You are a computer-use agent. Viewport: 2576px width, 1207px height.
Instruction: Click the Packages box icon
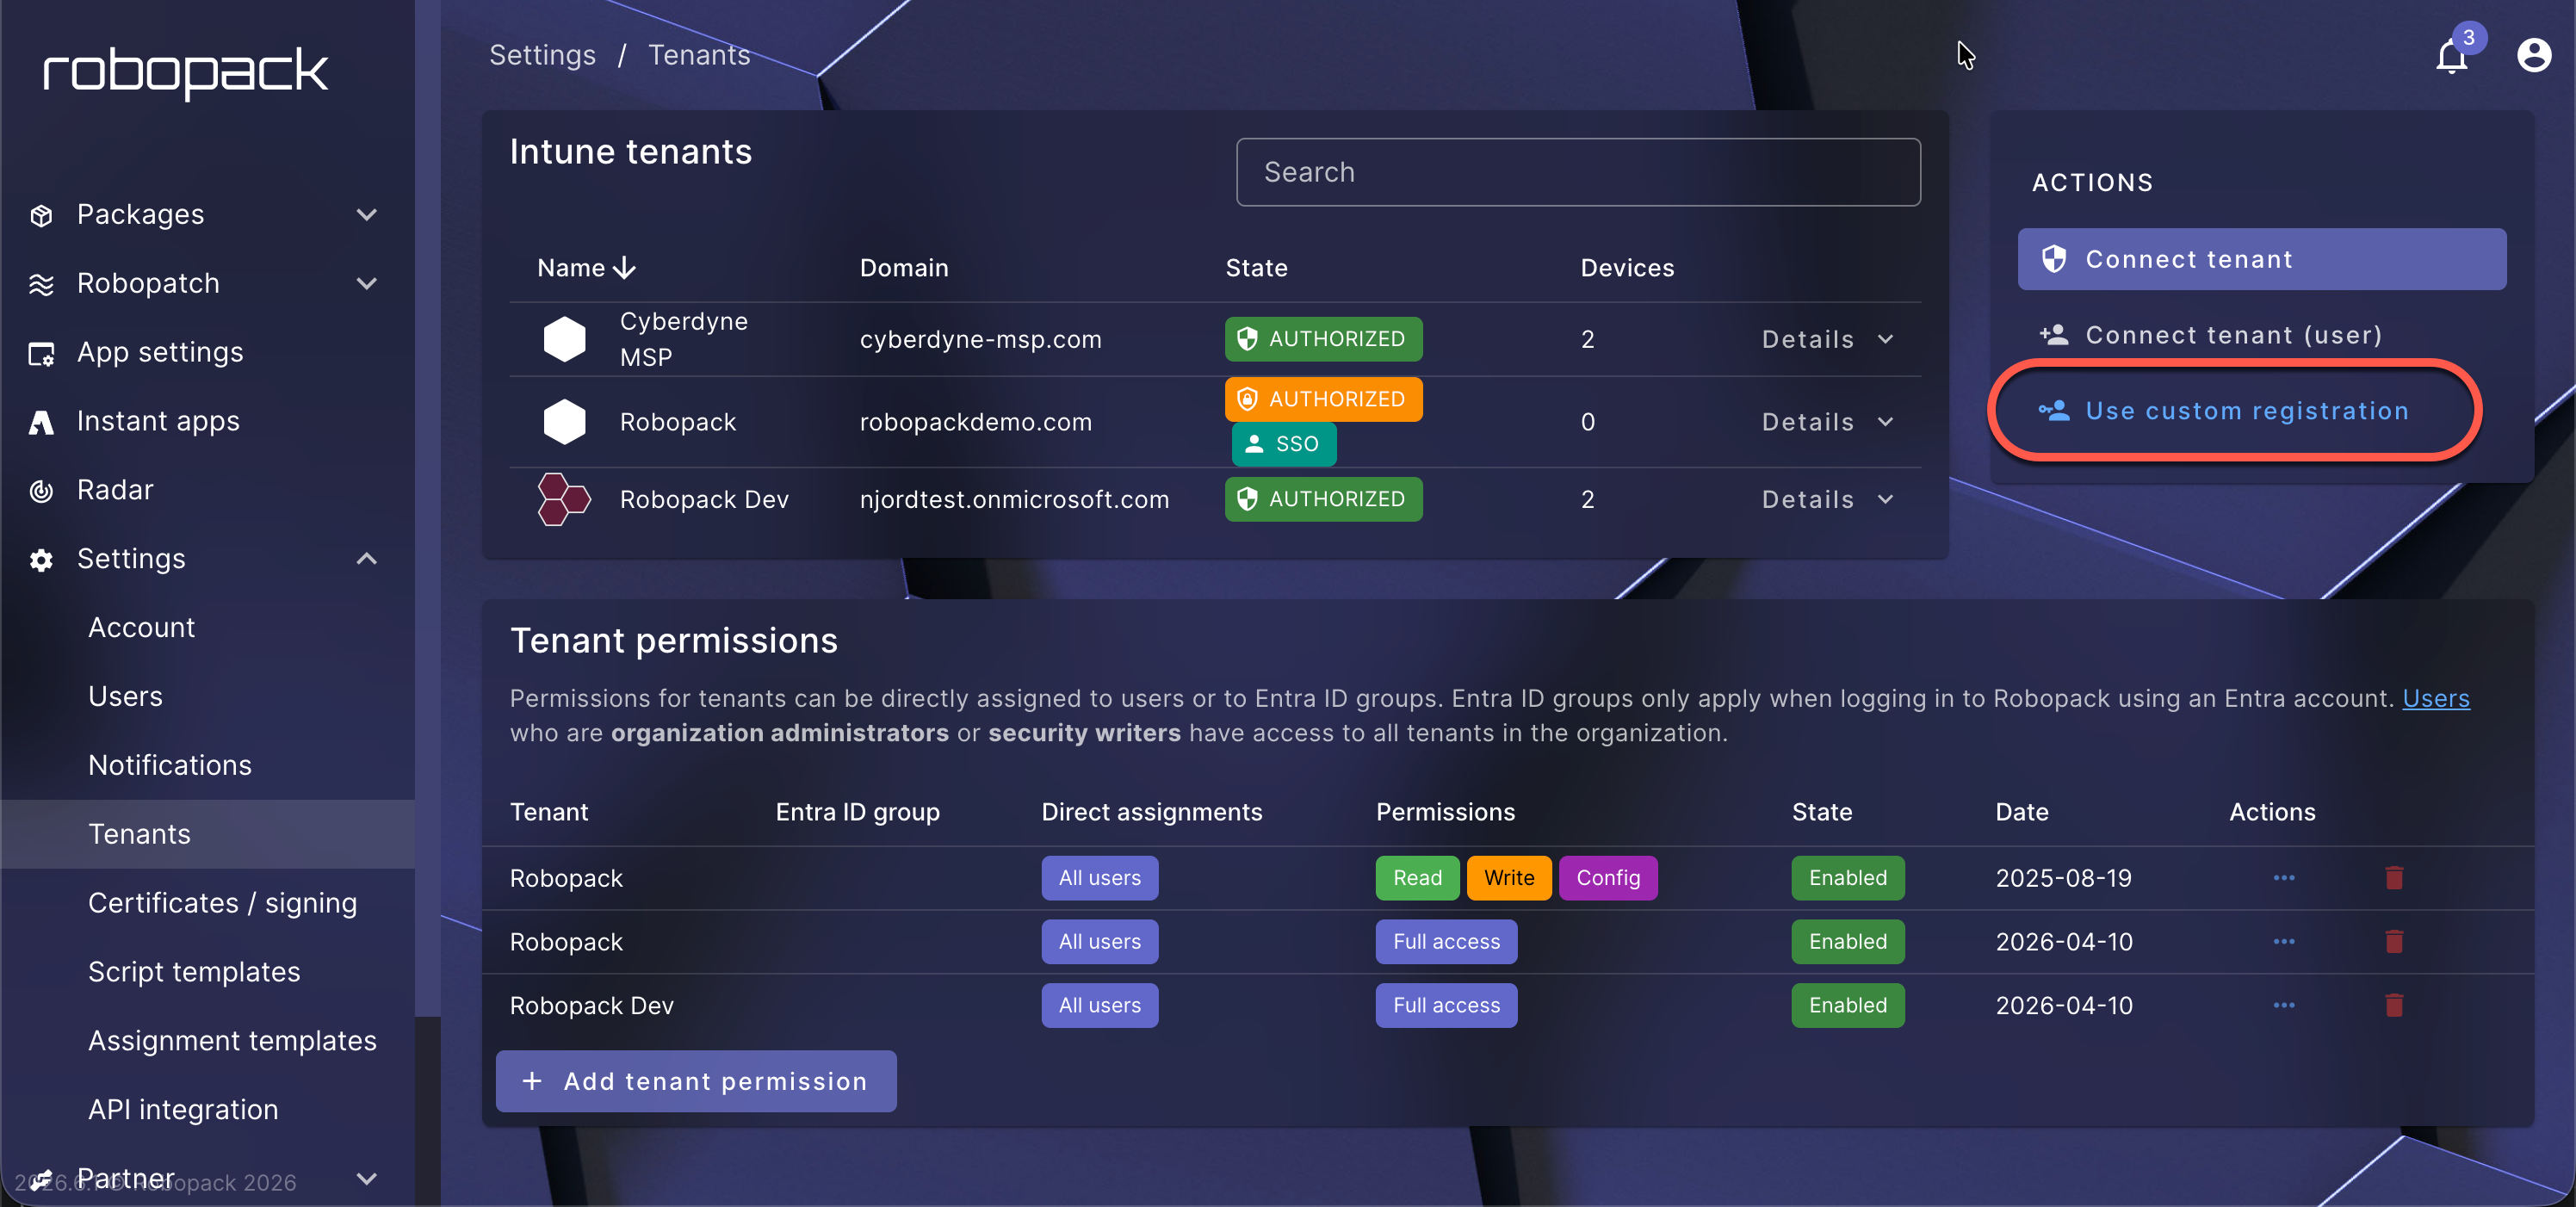tap(41, 215)
